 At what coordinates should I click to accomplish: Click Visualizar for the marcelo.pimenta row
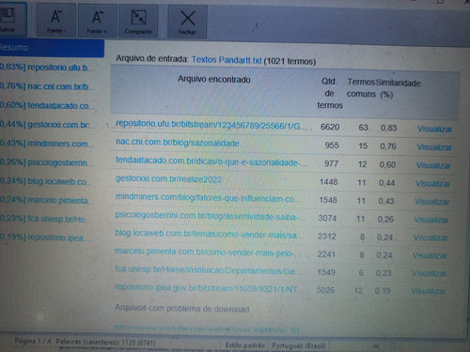(x=430, y=255)
